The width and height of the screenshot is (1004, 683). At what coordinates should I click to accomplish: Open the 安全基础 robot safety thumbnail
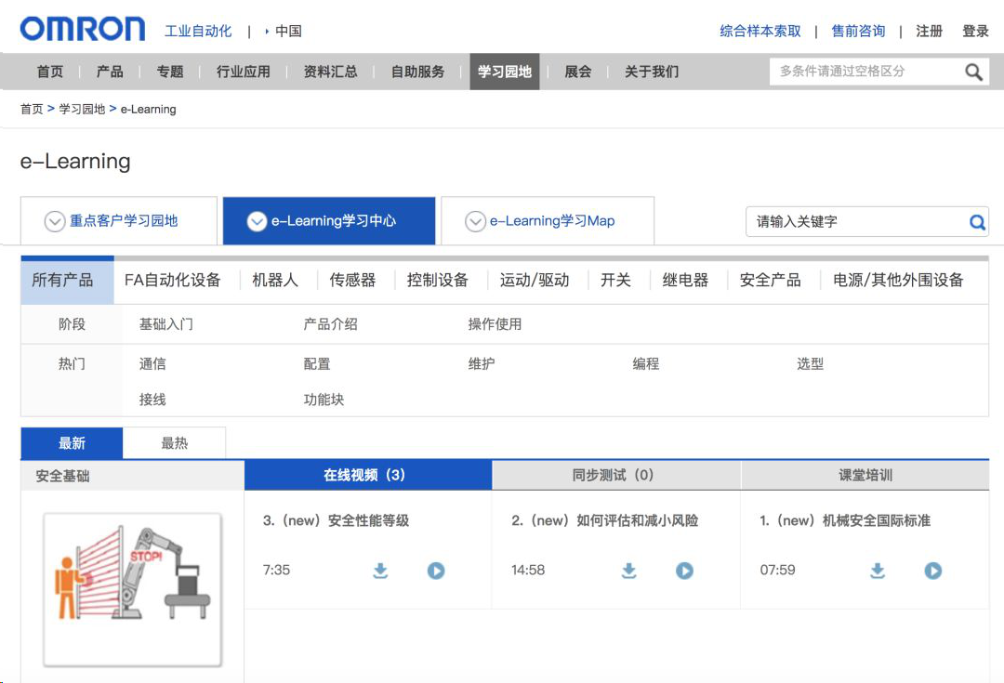coord(132,589)
